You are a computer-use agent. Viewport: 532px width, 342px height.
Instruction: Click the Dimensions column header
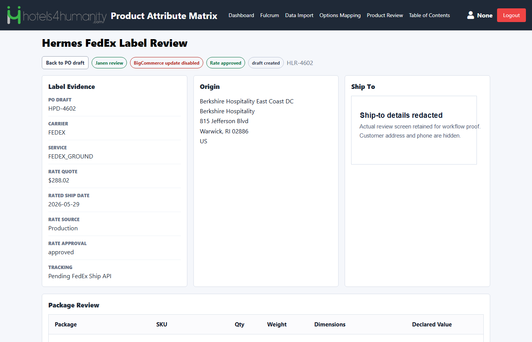click(x=330, y=325)
